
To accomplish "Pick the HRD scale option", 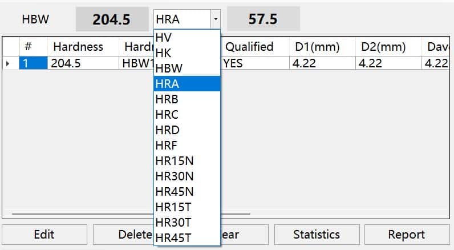I will [187, 130].
